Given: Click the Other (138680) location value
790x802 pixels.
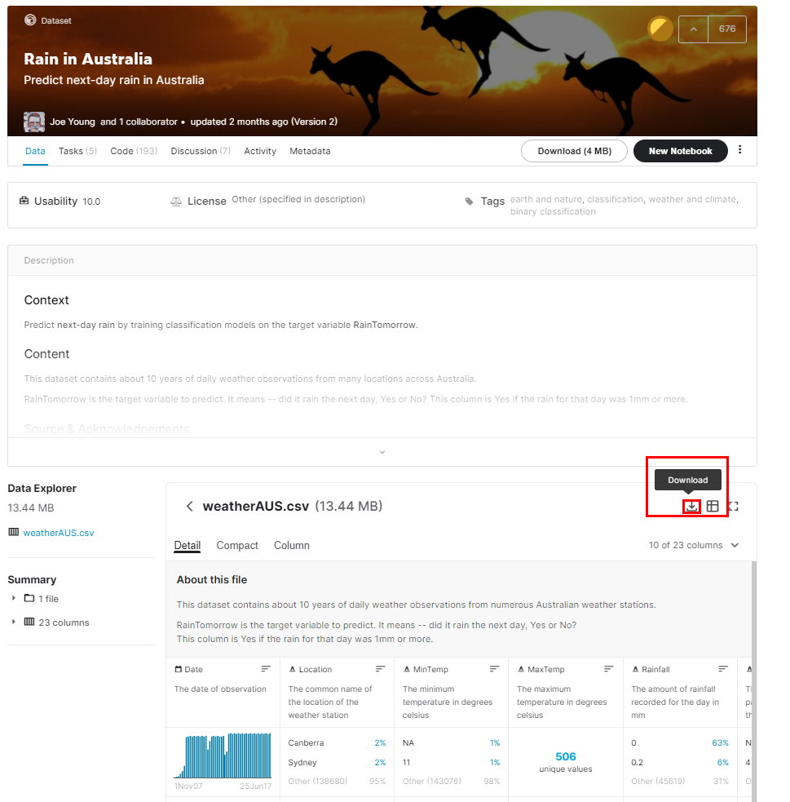Looking at the screenshot, I should (317, 781).
